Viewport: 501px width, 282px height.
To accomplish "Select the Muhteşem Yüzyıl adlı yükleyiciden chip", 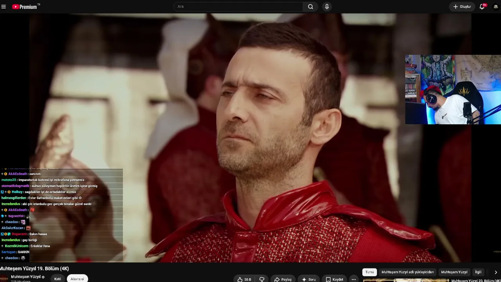I will click(x=407, y=272).
